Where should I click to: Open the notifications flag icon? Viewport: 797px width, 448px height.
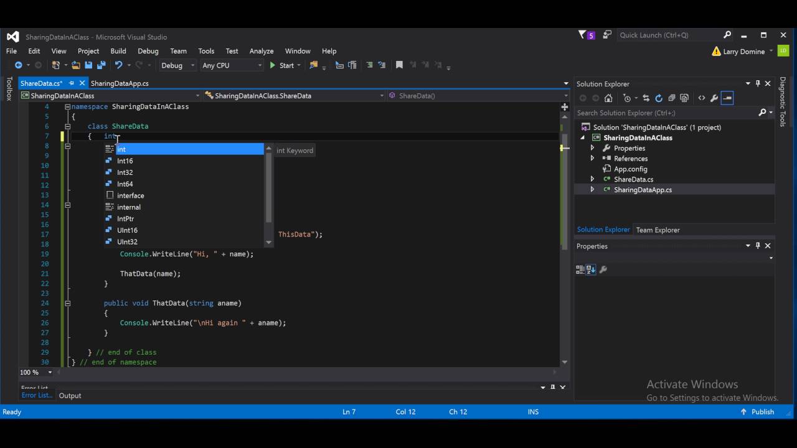pos(583,35)
